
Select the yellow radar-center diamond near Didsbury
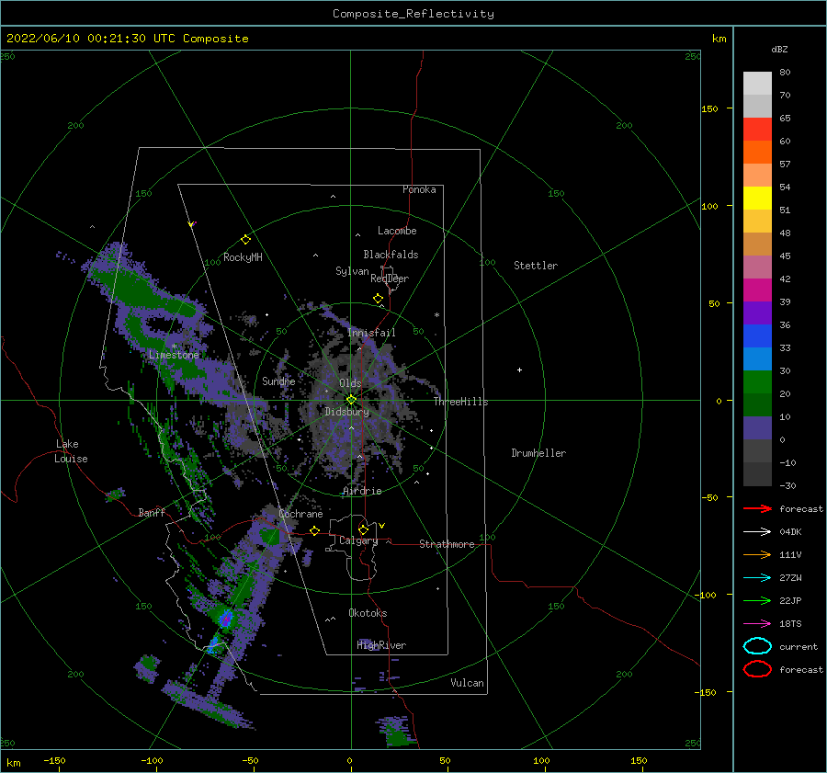[x=351, y=400]
